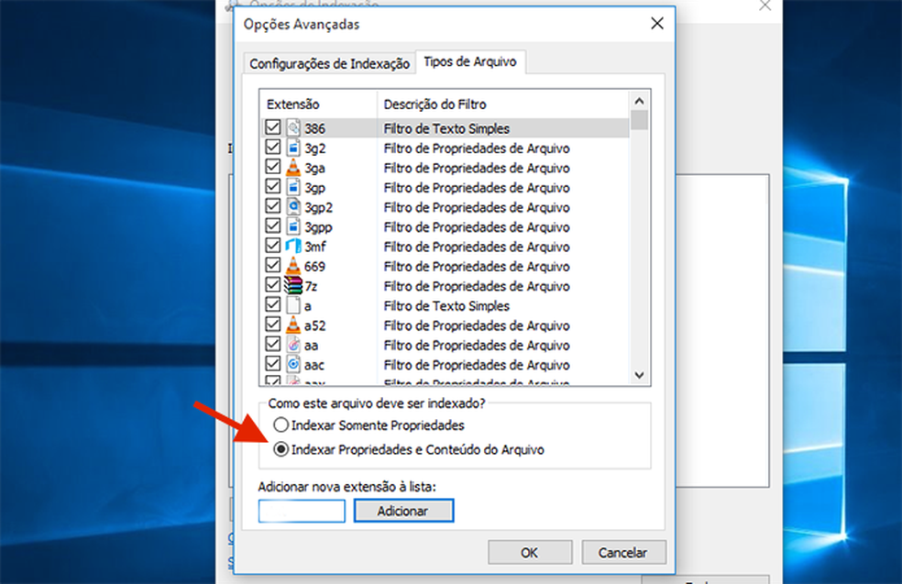Switch to the Tipos de Arquivo tab

point(470,61)
